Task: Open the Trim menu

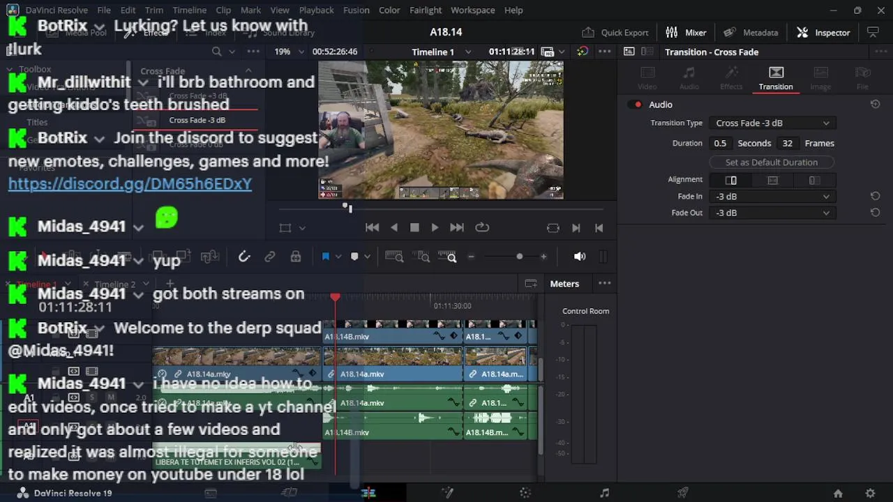Action: pos(153,10)
